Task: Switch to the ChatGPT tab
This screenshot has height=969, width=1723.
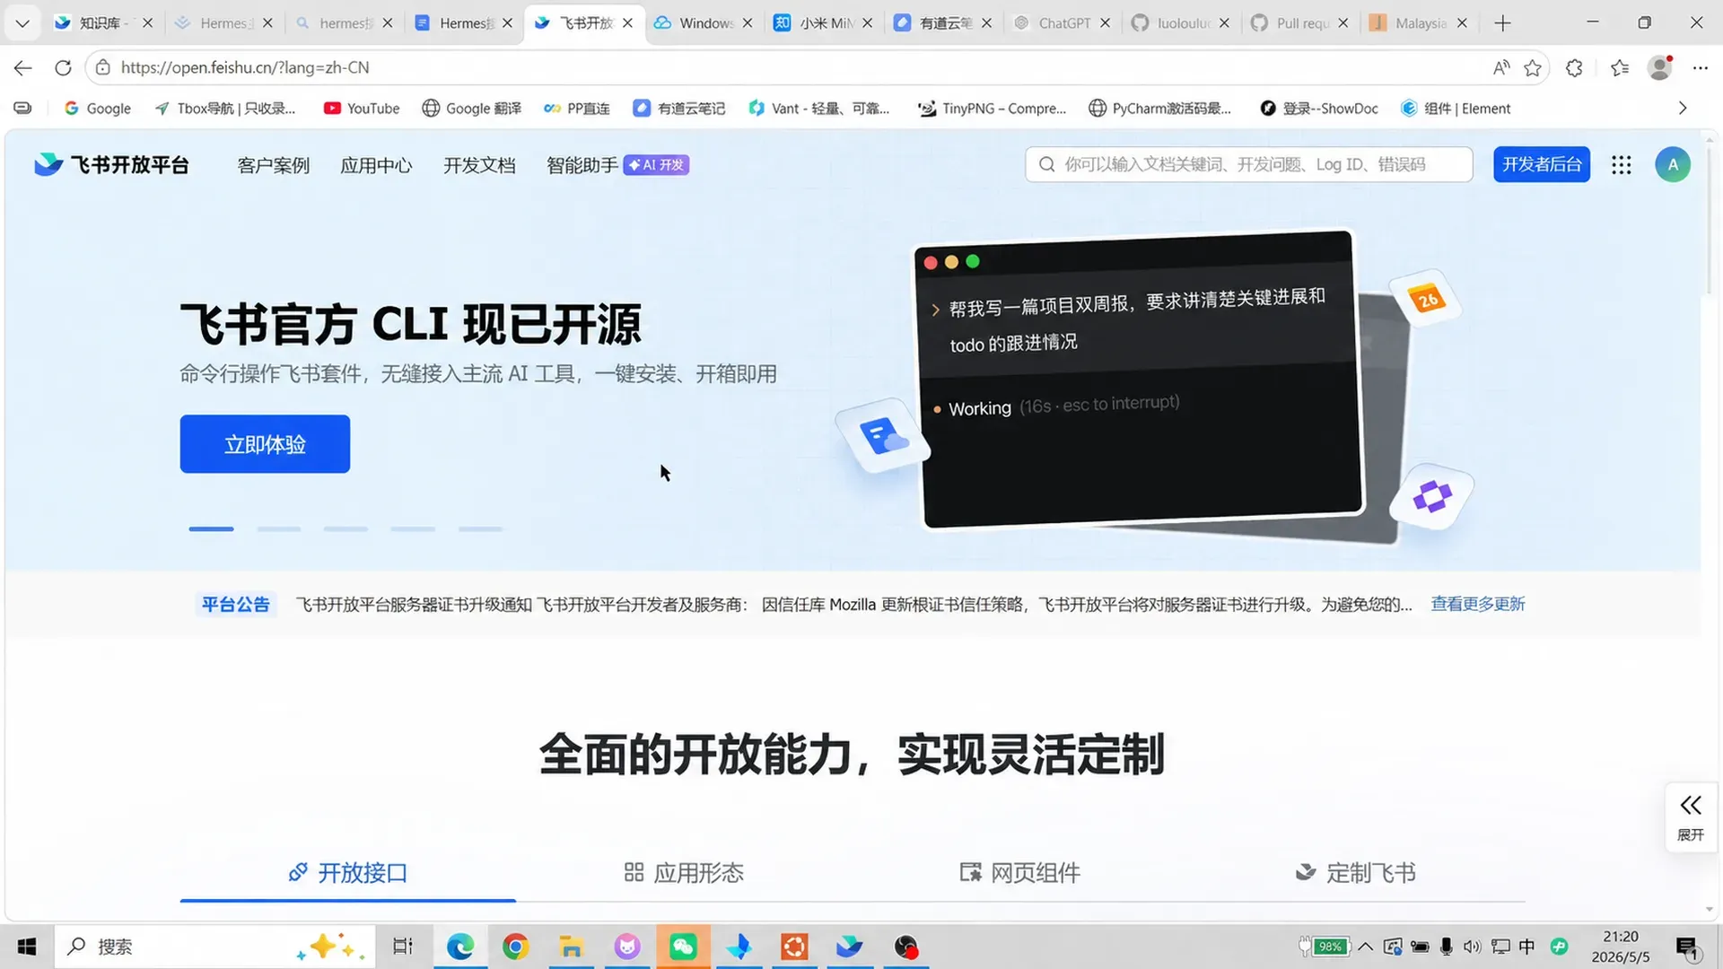Action: (x=1063, y=23)
